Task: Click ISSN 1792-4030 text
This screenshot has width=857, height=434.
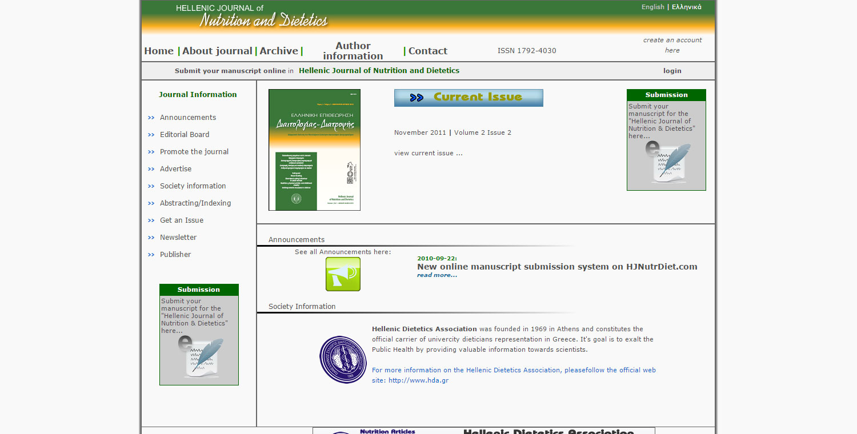Action: 527,51
